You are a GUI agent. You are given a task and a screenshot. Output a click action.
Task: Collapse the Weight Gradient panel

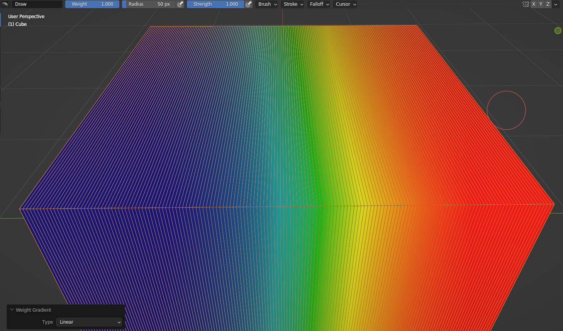pyautogui.click(x=12, y=310)
